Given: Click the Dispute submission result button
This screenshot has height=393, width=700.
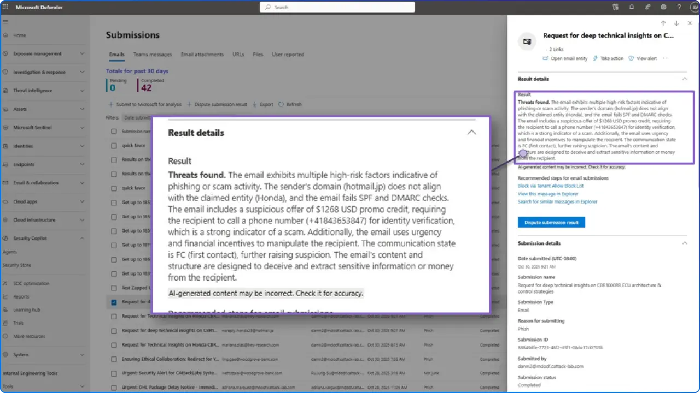Looking at the screenshot, I should tap(551, 222).
